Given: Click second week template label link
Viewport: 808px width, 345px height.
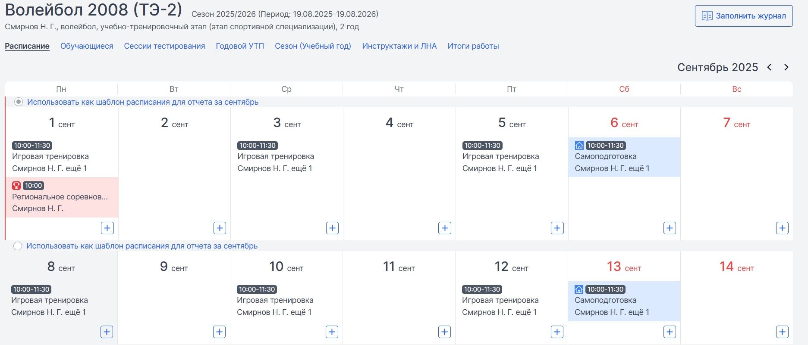Looking at the screenshot, I should tap(142, 246).
